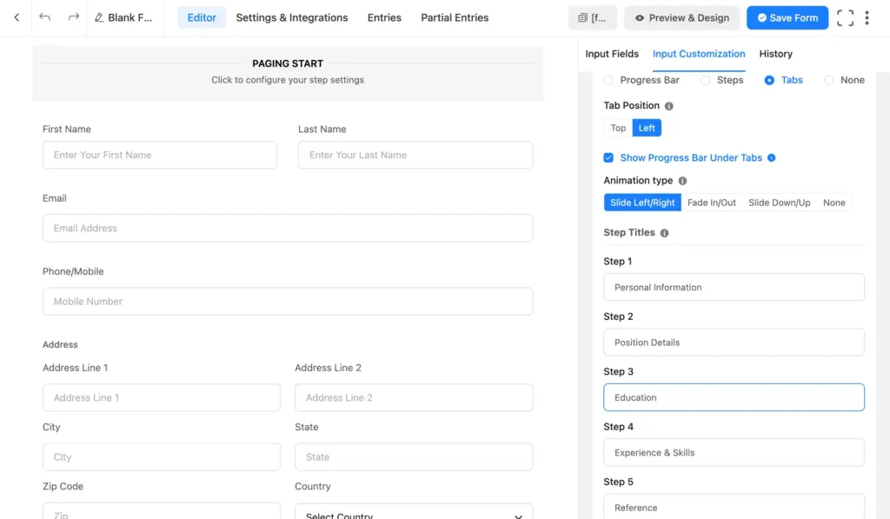Image resolution: width=890 pixels, height=519 pixels.
Task: Open the Select Country dropdown
Action: pyautogui.click(x=414, y=511)
